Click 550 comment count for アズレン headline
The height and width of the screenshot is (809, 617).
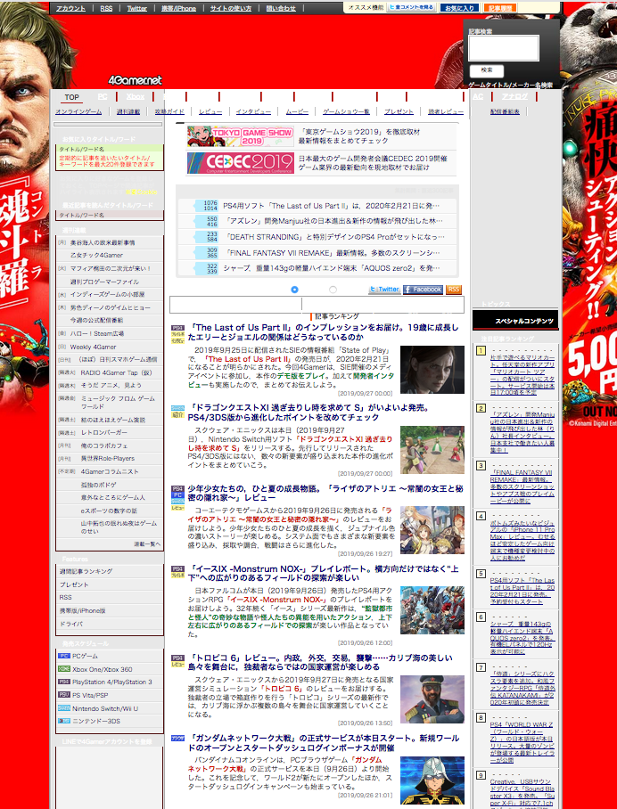[x=211, y=219]
